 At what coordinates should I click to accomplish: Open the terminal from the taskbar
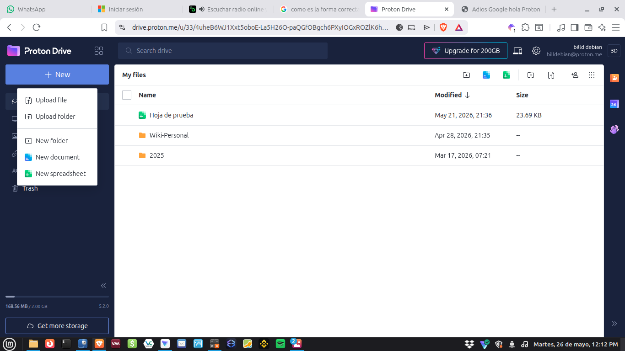click(x=66, y=344)
